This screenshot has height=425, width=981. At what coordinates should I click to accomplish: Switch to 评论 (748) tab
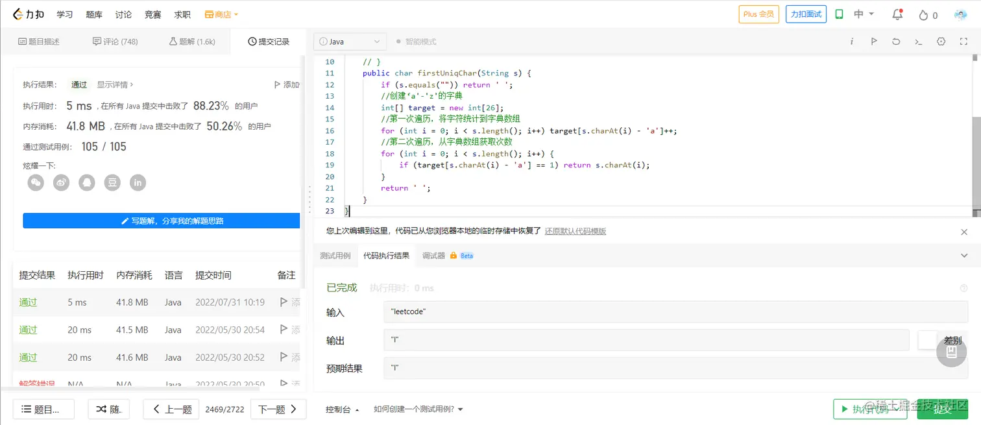115,42
